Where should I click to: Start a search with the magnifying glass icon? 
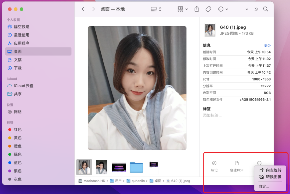(x=266, y=9)
